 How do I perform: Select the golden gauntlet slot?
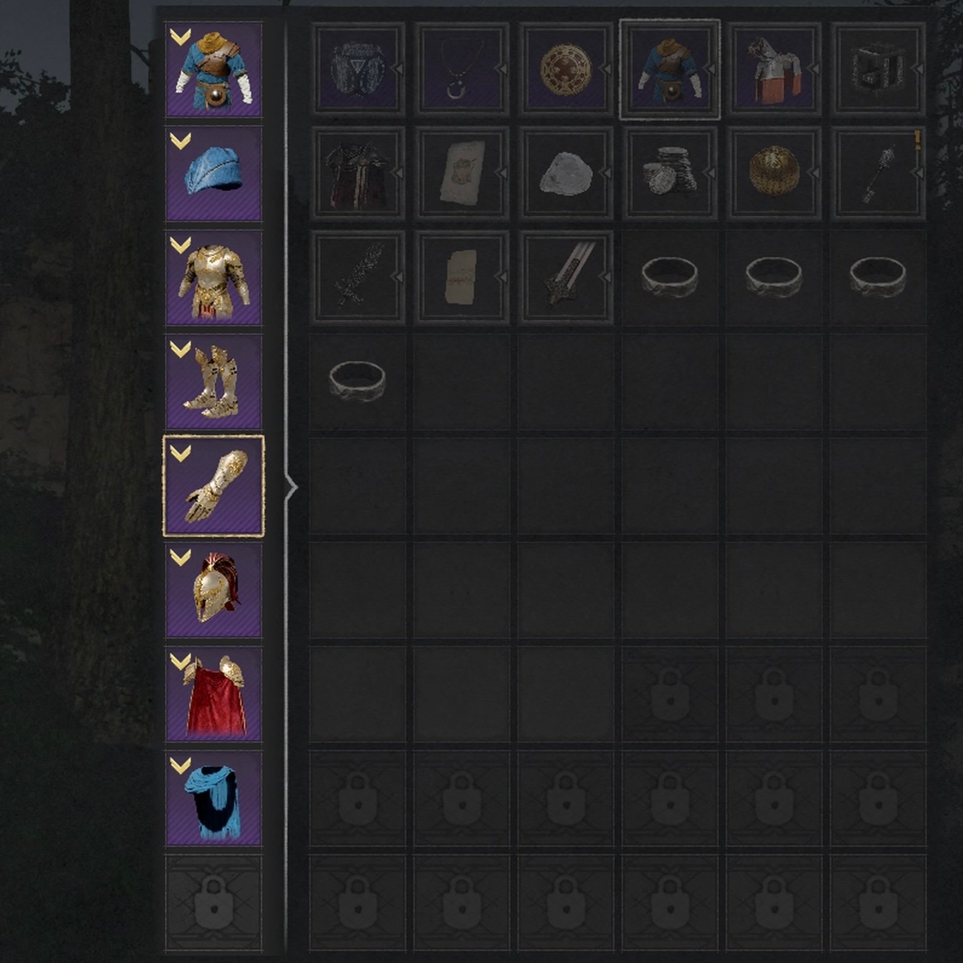(x=214, y=486)
